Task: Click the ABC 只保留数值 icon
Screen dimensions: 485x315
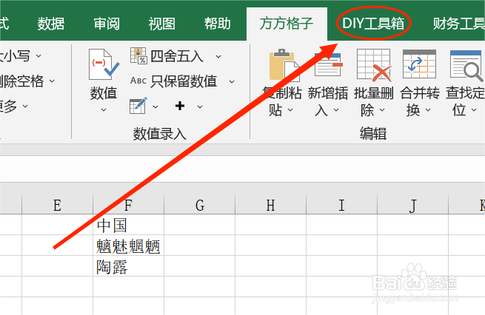Action: coord(138,81)
